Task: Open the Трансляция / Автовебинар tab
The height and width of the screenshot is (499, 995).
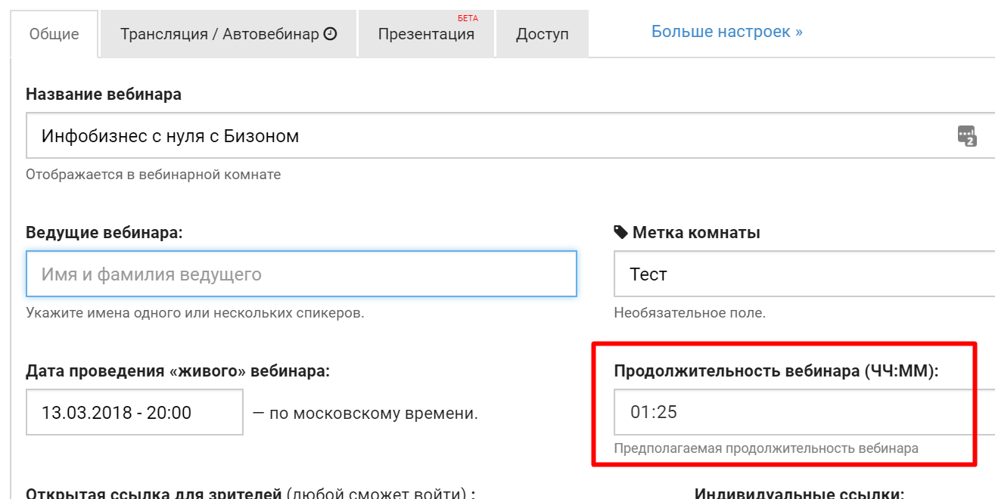Action: (x=219, y=34)
